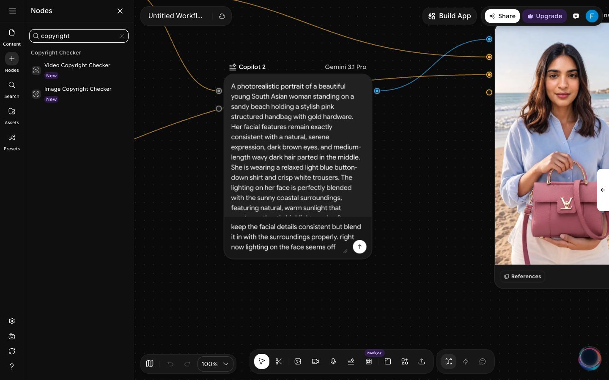Click the image node's unconnected orange port

pyautogui.click(x=489, y=92)
